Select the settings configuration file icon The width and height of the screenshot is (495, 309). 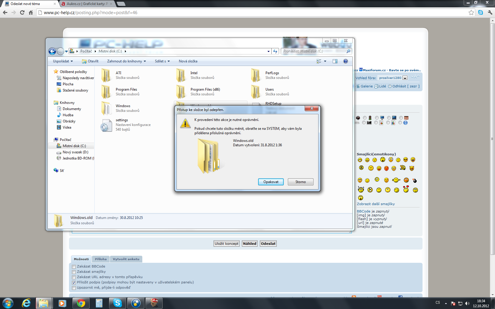click(x=106, y=125)
